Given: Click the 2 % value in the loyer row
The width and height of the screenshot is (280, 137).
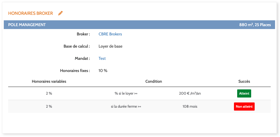Looking at the screenshot, I should [x=49, y=94].
